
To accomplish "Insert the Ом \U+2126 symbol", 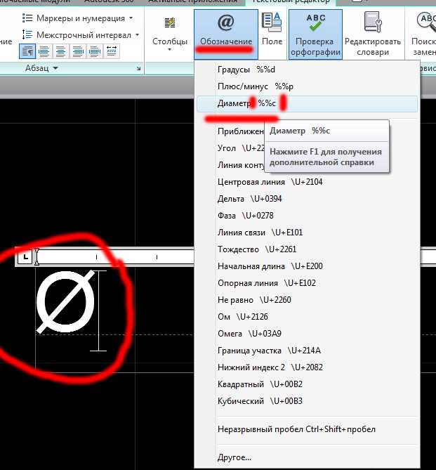I will [x=307, y=317].
